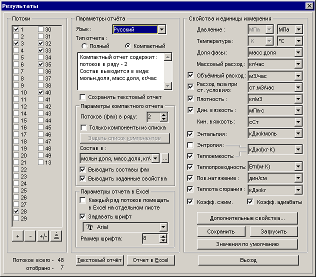Click description box scroll down arrow

point(167,86)
